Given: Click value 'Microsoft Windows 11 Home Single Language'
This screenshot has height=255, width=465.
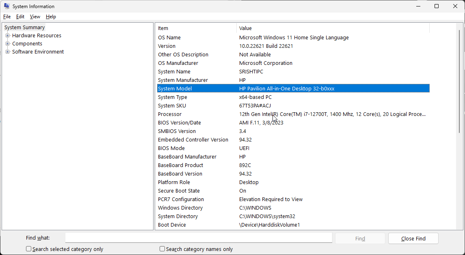Looking at the screenshot, I should [294, 38].
